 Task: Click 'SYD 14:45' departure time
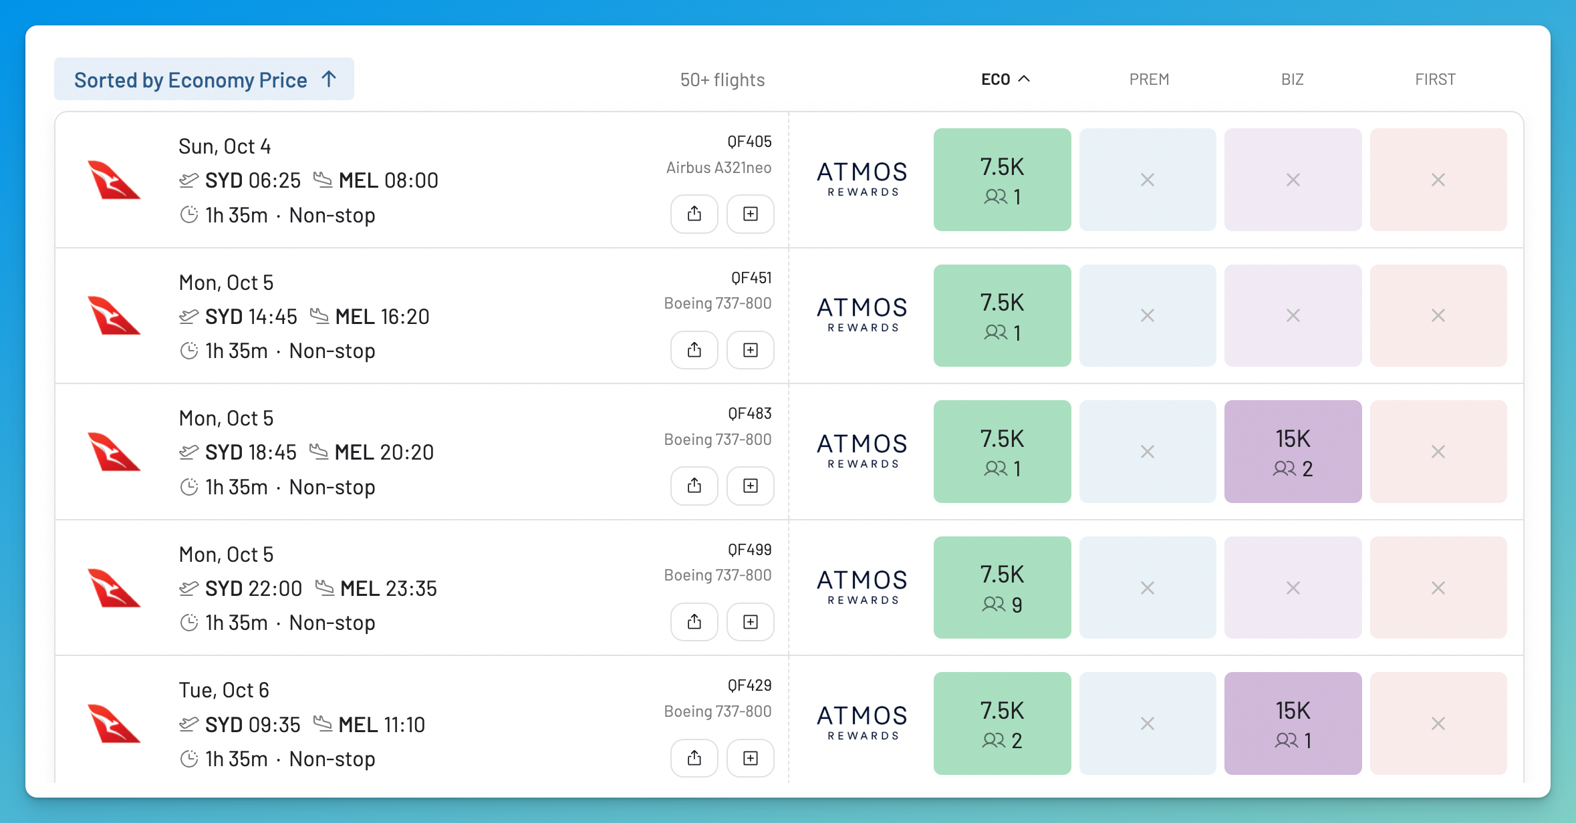[251, 317]
